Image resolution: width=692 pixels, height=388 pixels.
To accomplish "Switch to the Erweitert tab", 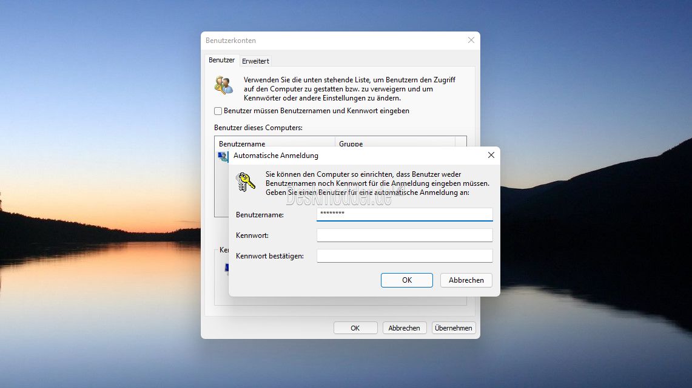I will coord(255,61).
